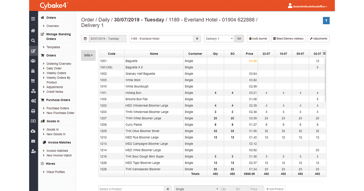This screenshot has width=364, height=191.
Task: Open Search from the dark sidebar
Action: 33,40
